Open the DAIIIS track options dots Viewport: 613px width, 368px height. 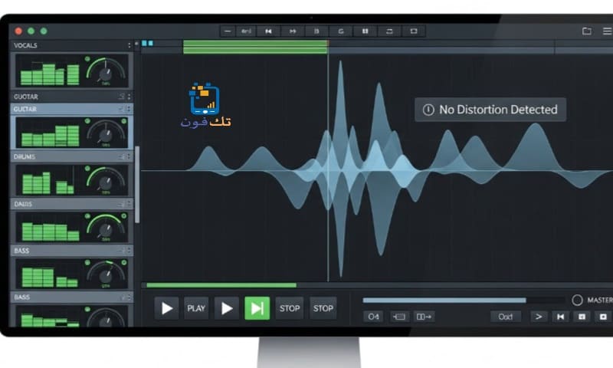129,204
